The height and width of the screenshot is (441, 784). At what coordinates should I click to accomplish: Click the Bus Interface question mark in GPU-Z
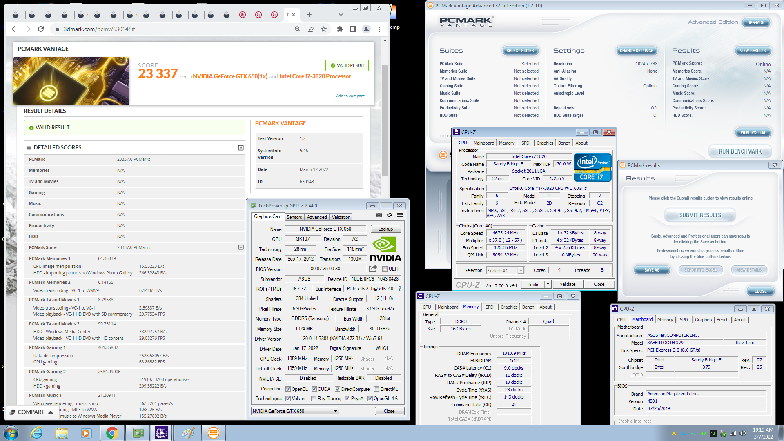tap(400, 289)
